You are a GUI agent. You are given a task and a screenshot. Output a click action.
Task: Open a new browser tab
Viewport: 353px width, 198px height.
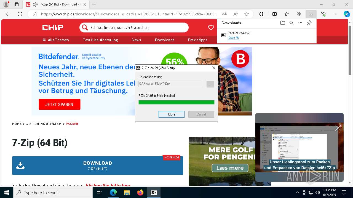coord(94,4)
